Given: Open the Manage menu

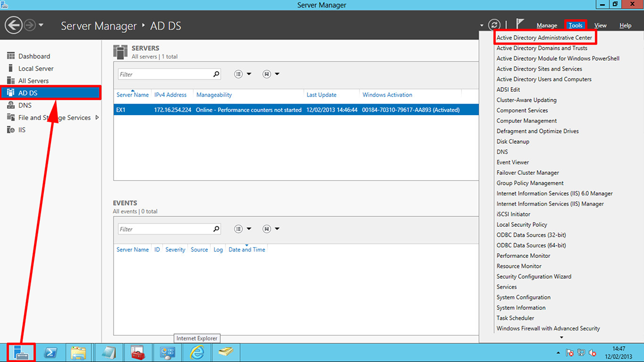Looking at the screenshot, I should pyautogui.click(x=547, y=26).
